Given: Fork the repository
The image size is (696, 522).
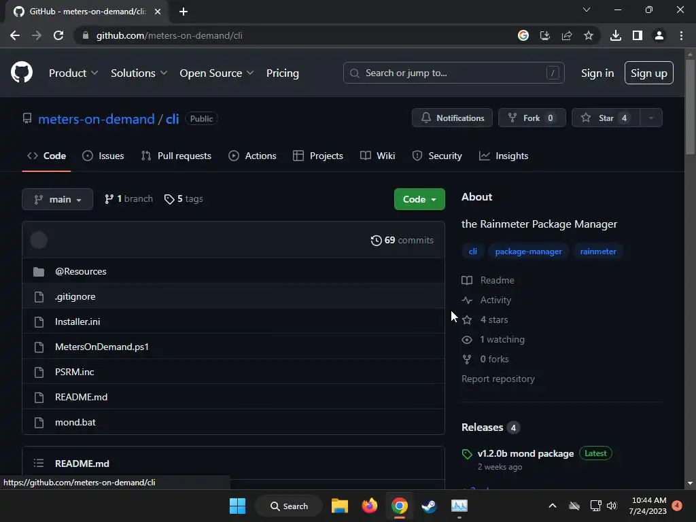Looking at the screenshot, I should (532, 118).
